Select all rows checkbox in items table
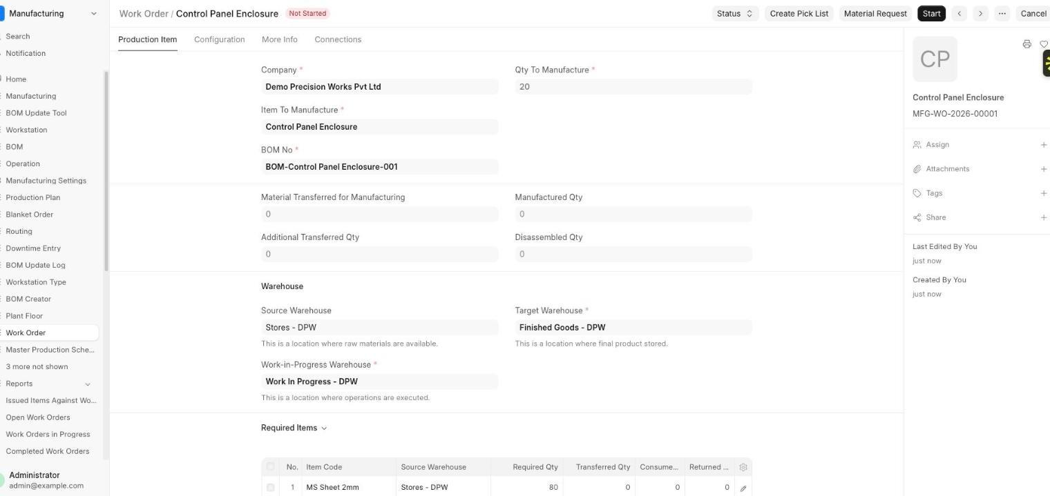Image resolution: width=1050 pixels, height=496 pixels. [x=270, y=467]
